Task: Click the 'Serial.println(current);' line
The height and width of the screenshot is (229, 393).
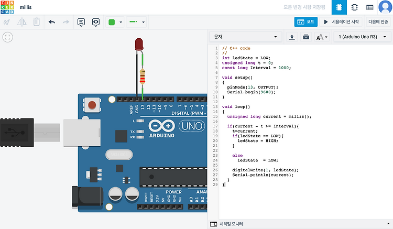Action: (x=263, y=175)
